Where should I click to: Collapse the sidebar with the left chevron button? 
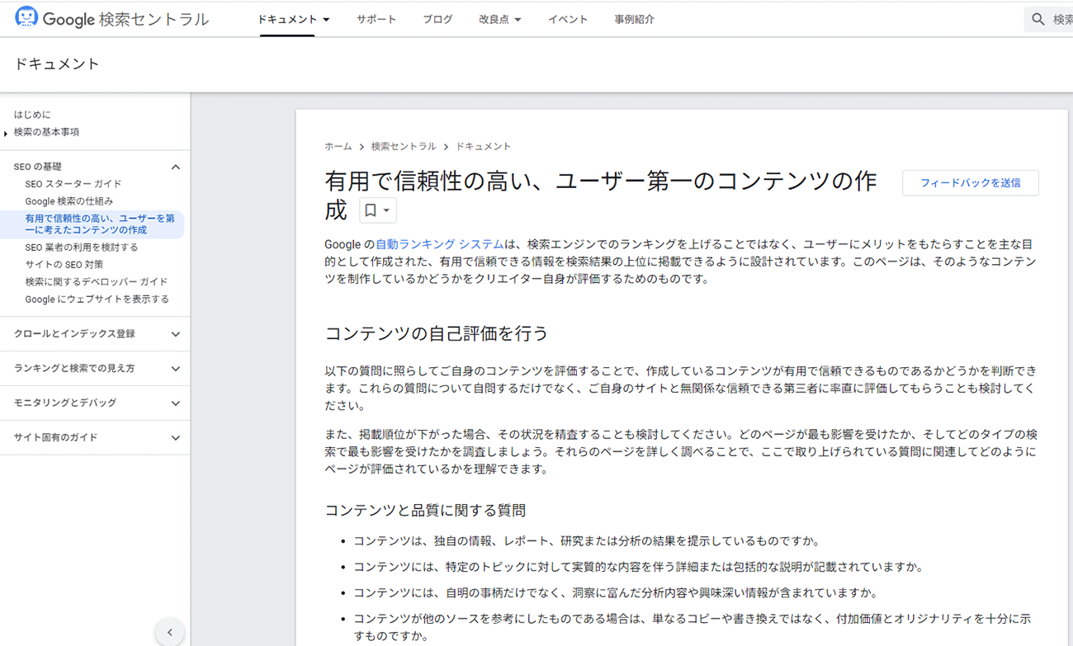(170, 632)
